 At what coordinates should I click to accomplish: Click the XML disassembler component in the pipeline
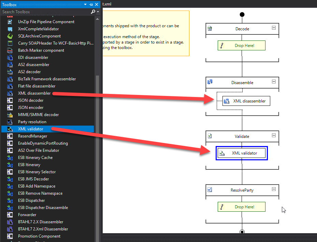(246, 101)
